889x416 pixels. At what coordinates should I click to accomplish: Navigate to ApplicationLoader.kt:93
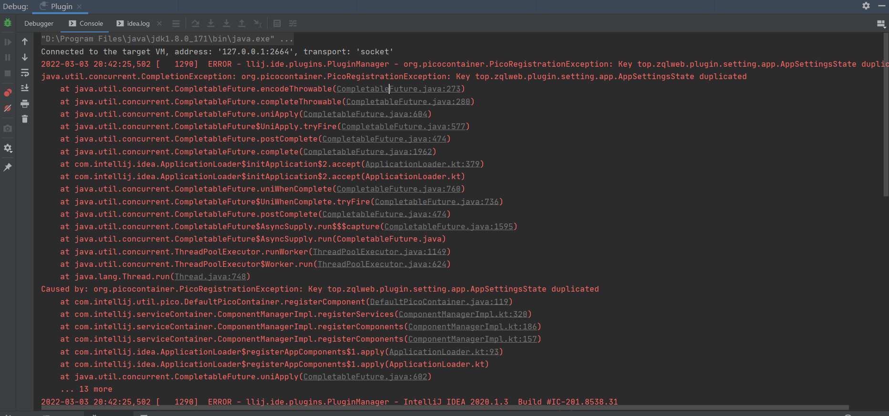coord(444,352)
